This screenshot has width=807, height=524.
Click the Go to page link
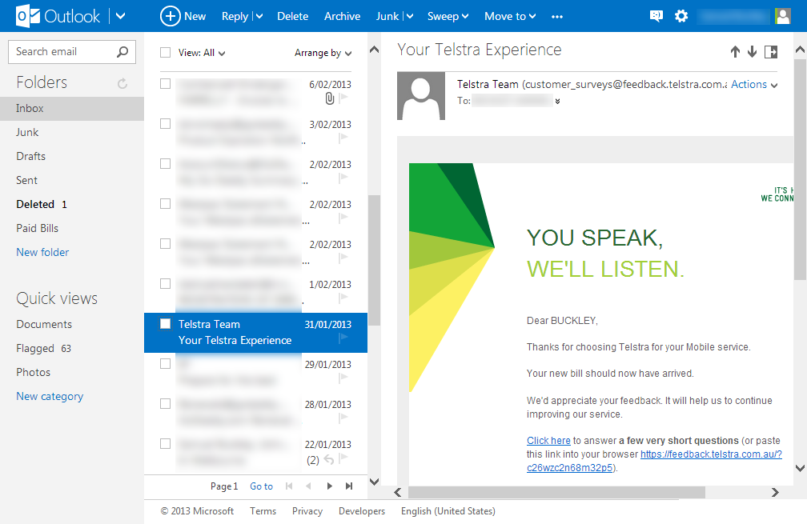pos(262,486)
